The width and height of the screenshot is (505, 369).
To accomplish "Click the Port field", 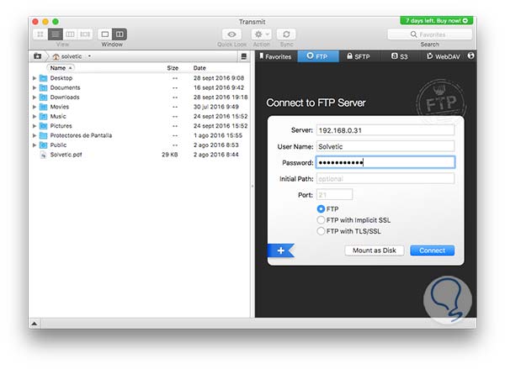I will click(335, 195).
